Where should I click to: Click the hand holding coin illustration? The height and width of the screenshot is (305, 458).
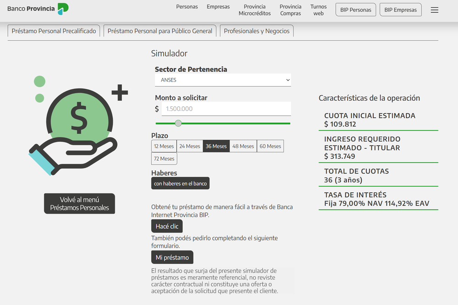click(x=78, y=125)
